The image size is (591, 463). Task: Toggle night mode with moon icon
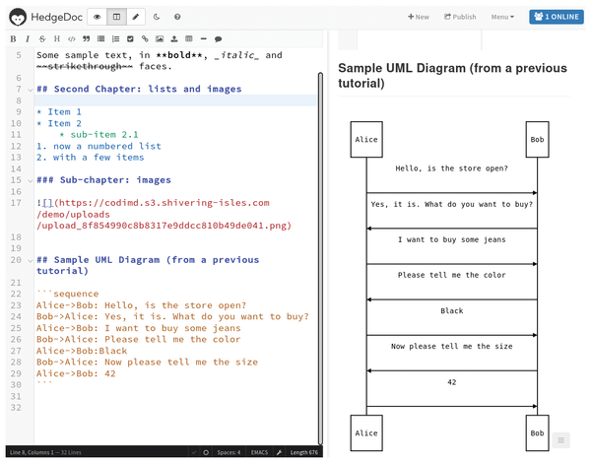[157, 17]
